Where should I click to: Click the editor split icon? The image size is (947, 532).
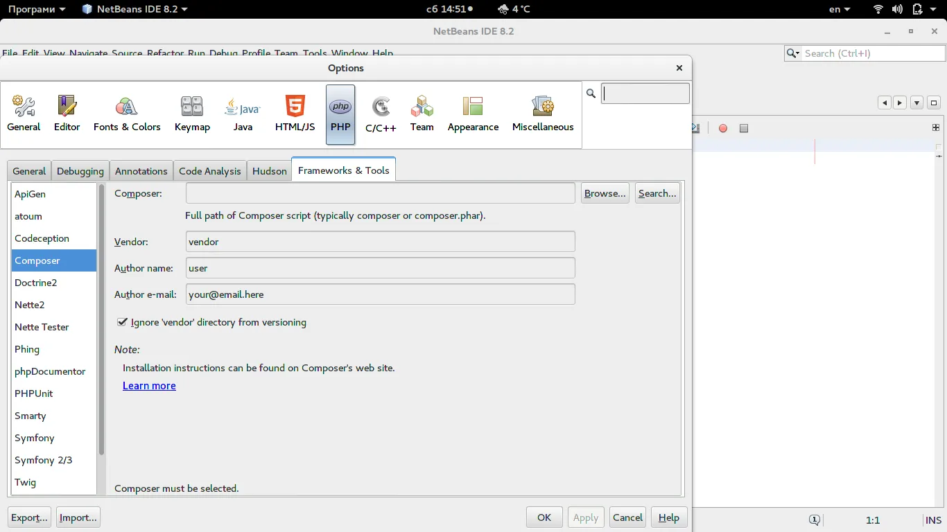936,127
